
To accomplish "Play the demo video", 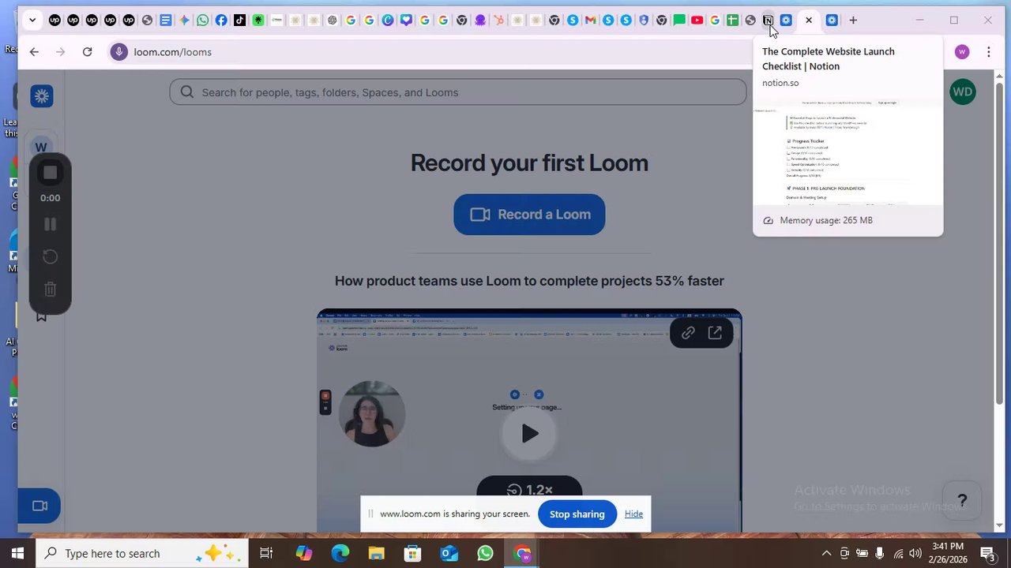I will point(529,433).
